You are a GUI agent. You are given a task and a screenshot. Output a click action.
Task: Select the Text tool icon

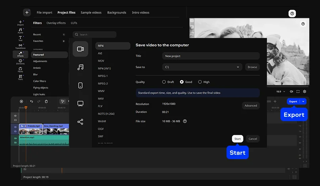[20, 38]
